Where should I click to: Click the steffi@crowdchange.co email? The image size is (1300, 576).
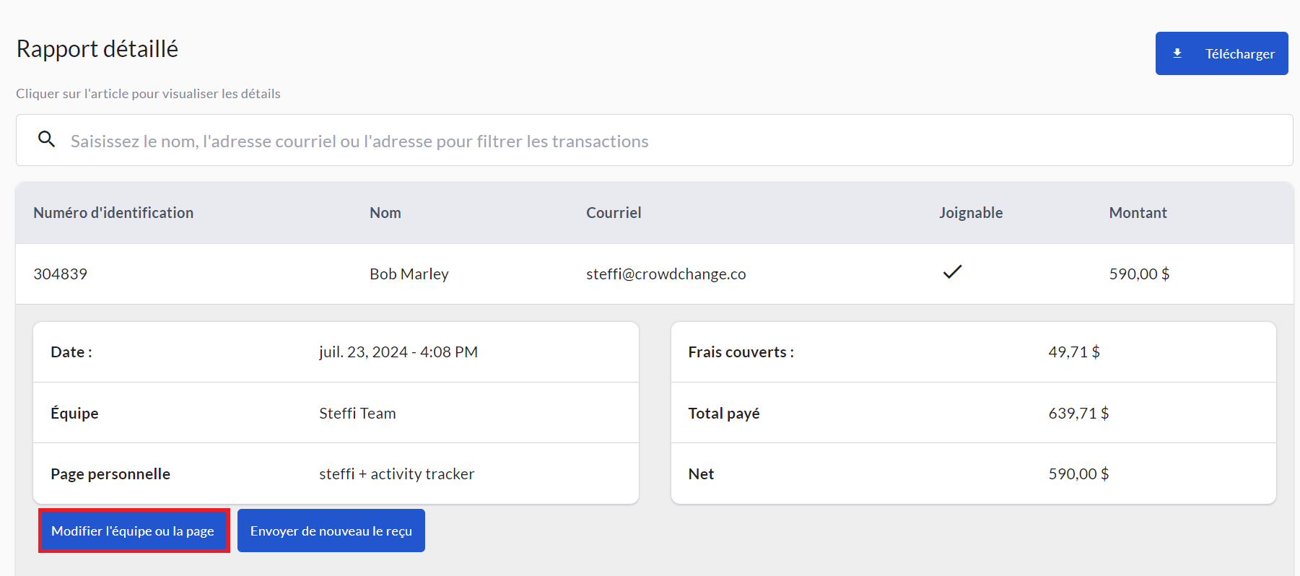click(666, 274)
